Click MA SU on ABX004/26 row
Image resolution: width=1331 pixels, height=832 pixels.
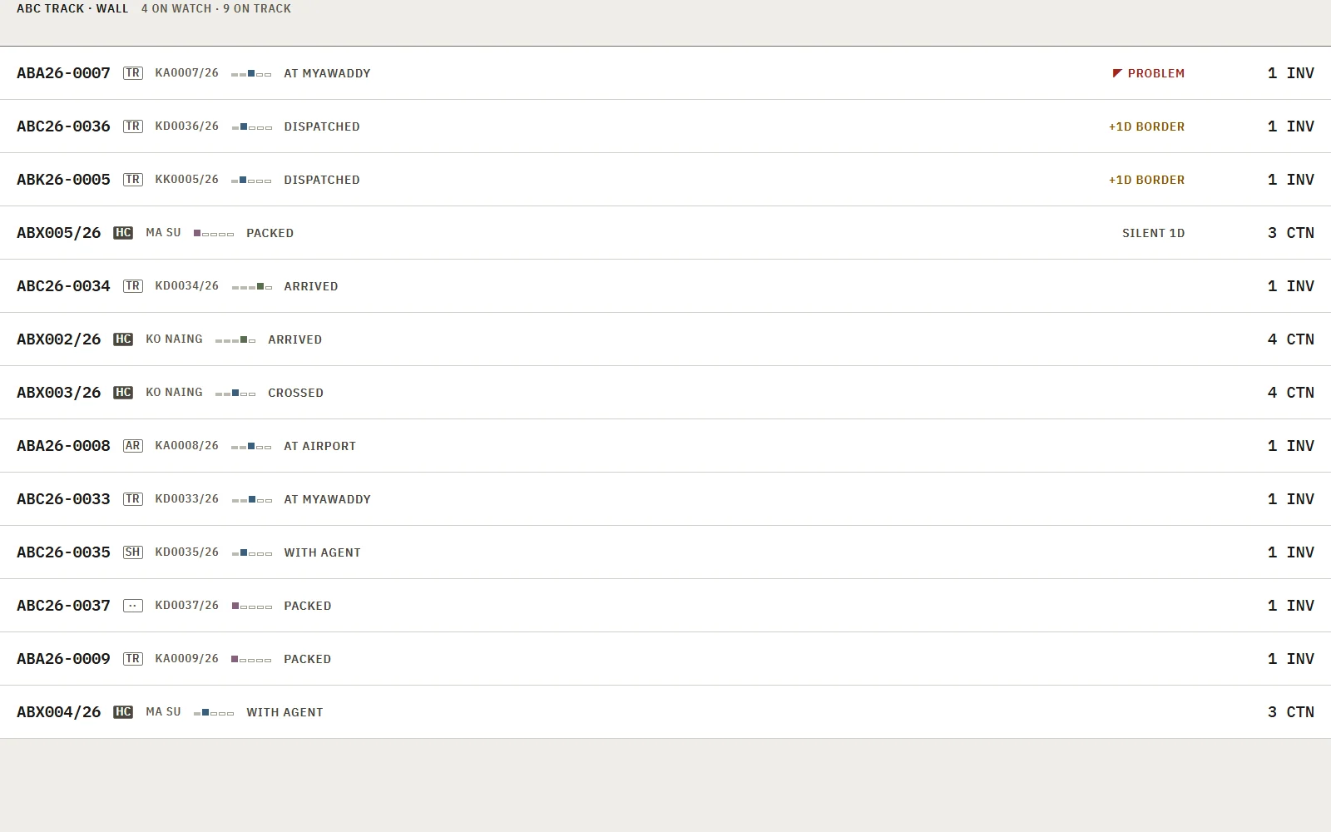coord(163,712)
